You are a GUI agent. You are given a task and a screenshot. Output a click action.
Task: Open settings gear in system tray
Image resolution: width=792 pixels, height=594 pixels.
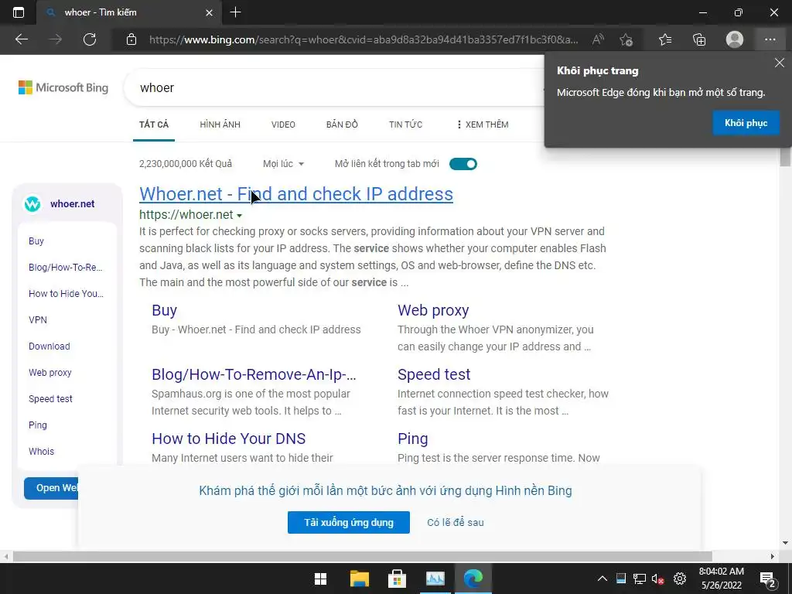(680, 579)
